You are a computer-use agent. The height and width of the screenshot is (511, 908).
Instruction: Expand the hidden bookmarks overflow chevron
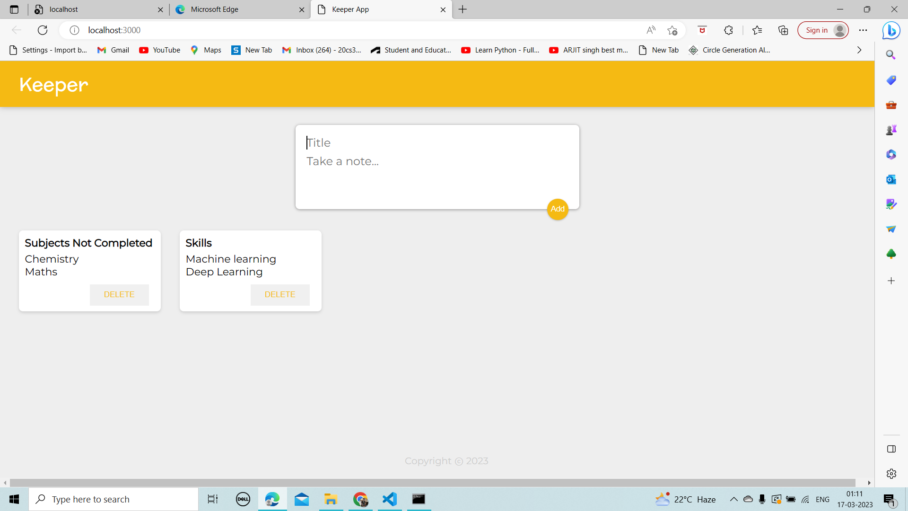[x=859, y=50]
